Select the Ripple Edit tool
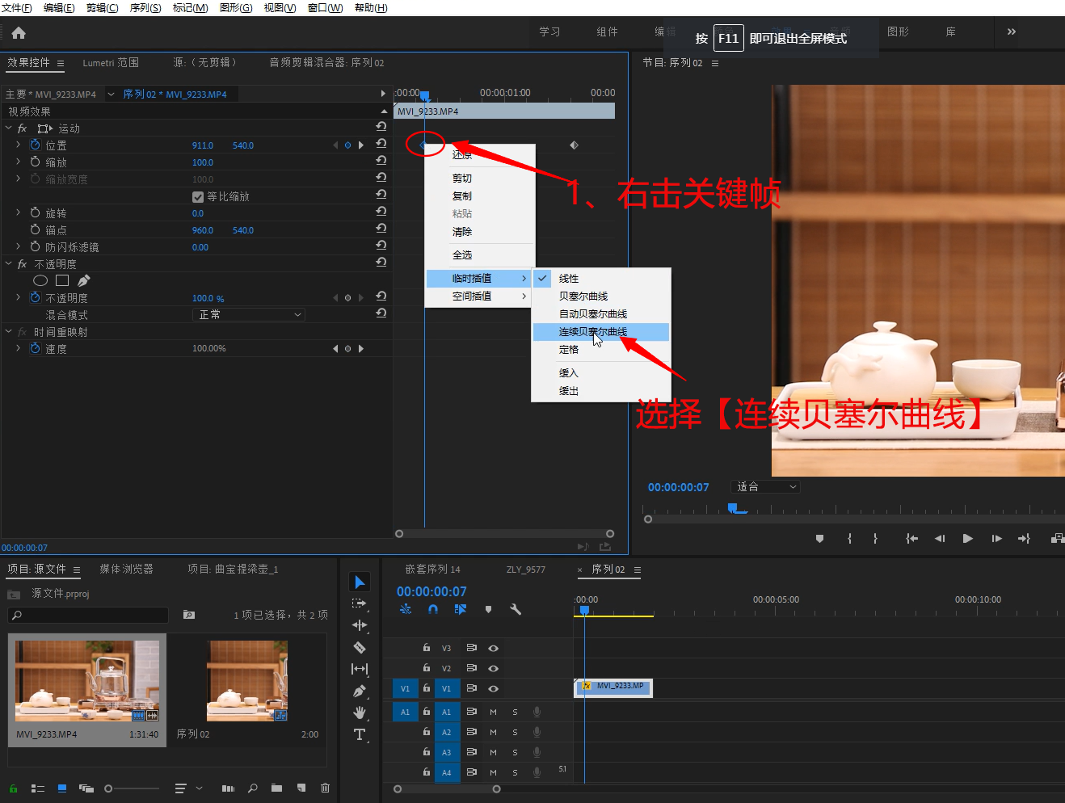Image resolution: width=1065 pixels, height=803 pixels. (x=360, y=625)
